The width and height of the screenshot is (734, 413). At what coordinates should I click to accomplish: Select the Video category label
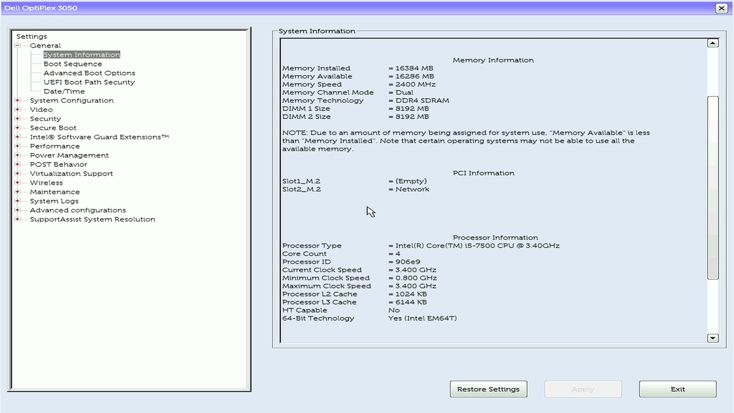(41, 110)
